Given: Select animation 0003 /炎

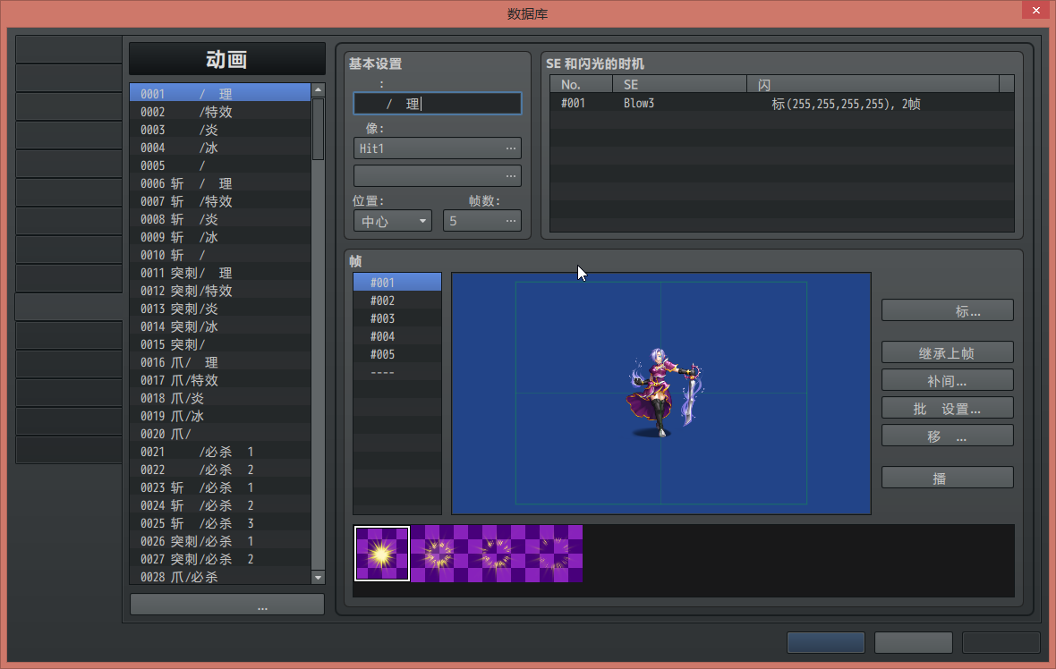Looking at the screenshot, I should 220,130.
